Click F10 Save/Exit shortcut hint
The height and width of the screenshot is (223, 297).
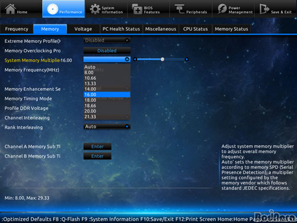pyautogui.click(x=157, y=219)
